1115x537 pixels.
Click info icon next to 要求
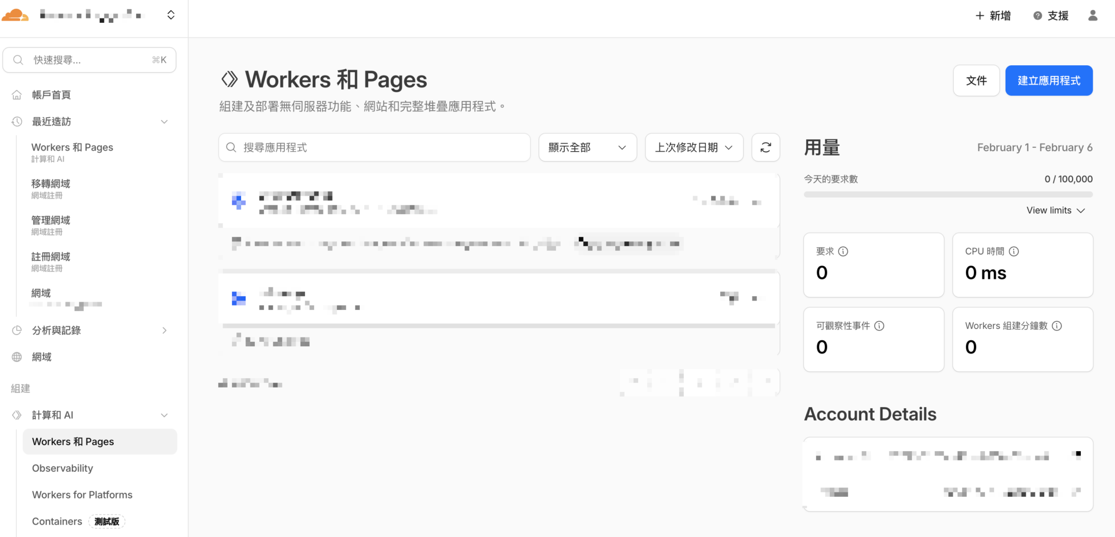tap(843, 251)
